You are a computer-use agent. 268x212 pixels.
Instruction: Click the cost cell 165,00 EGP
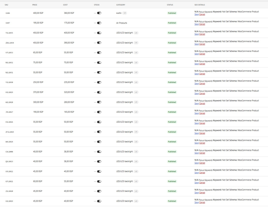69,112
